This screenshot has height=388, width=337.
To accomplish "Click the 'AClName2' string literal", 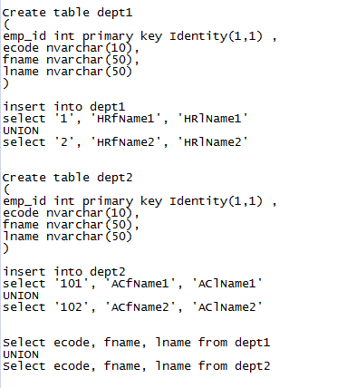I will tap(227, 307).
